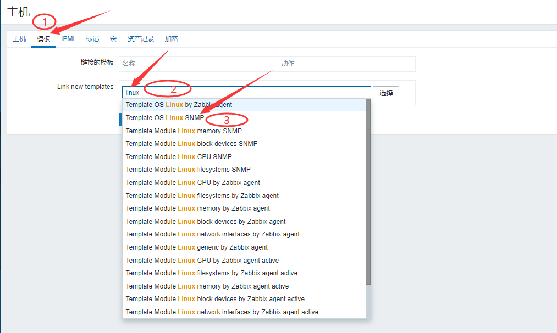Click the dropdown list scrollbar

coord(368,191)
